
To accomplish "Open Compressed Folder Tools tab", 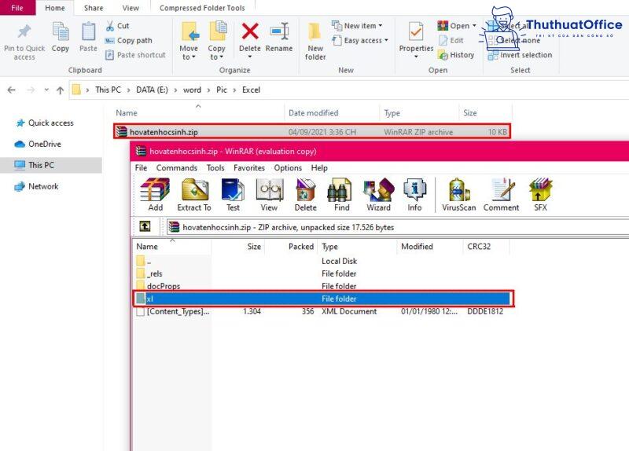I will click(x=202, y=8).
